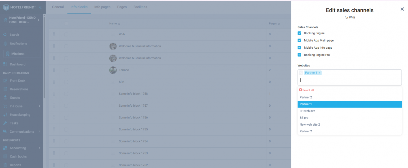
Task: Open the Facilities tab
Action: (x=140, y=7)
